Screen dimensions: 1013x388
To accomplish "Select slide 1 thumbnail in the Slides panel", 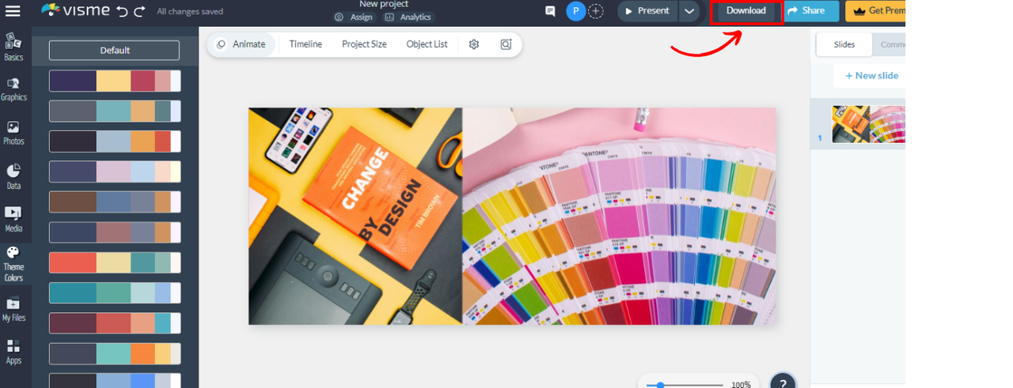I will 868,124.
